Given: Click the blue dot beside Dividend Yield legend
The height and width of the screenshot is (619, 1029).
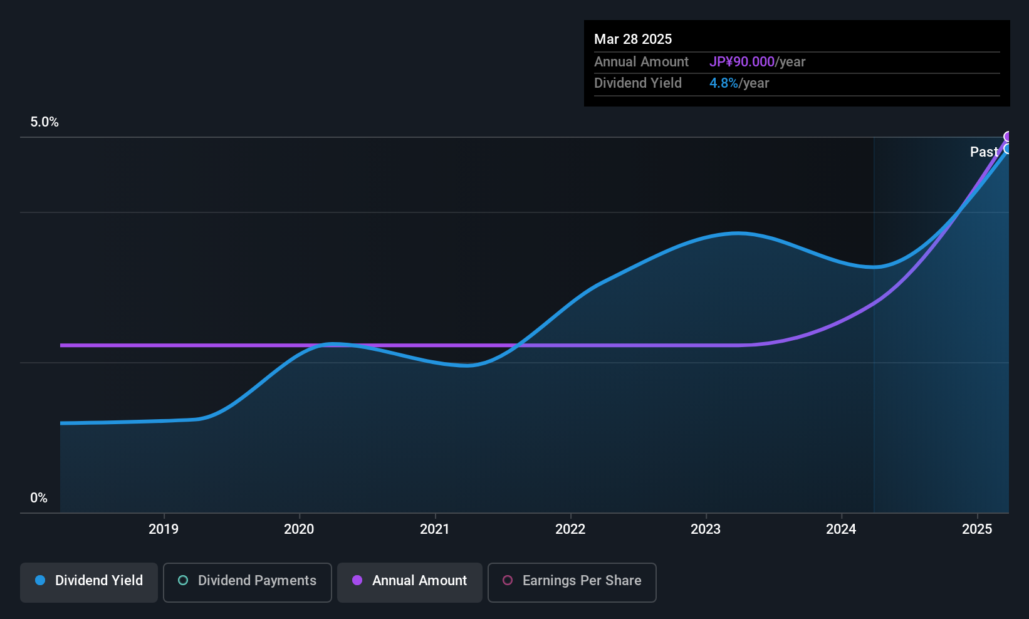Looking at the screenshot, I should coord(40,581).
